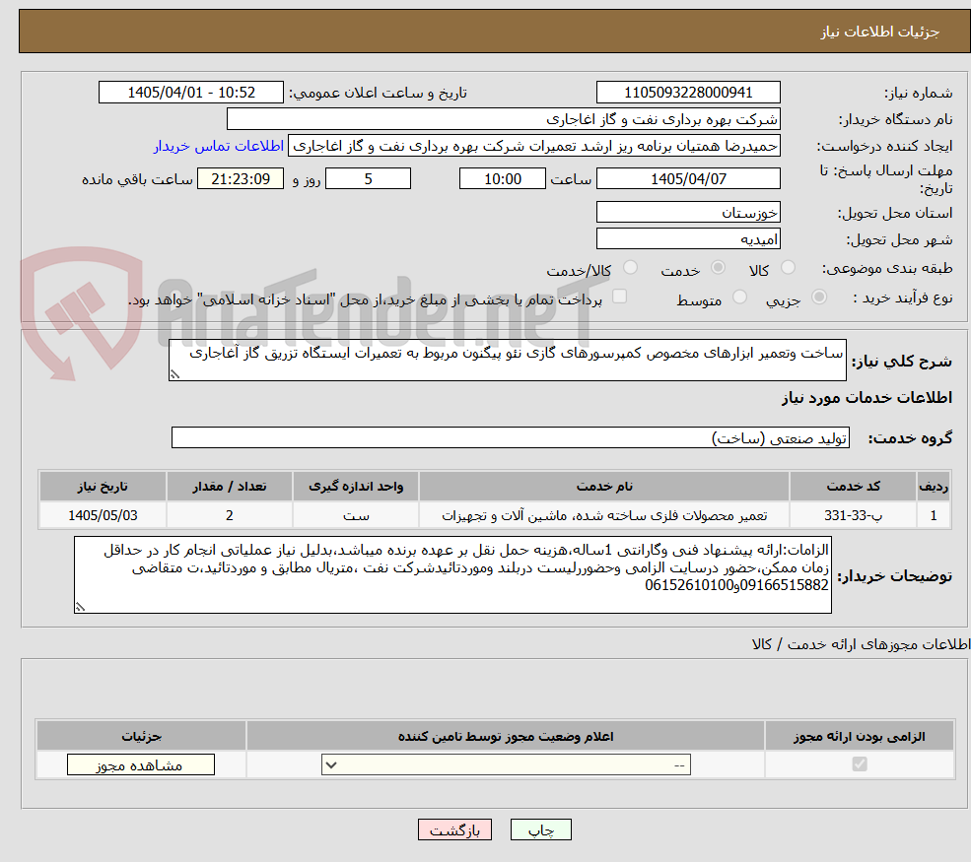The image size is (971, 862).
Task: Click the resize handle of the description textarea
Action: (174, 374)
